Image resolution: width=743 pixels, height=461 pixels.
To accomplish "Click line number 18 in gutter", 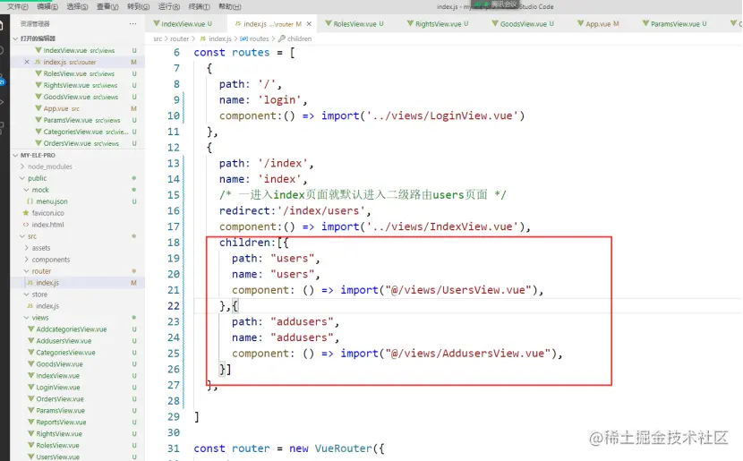I will 174,243.
